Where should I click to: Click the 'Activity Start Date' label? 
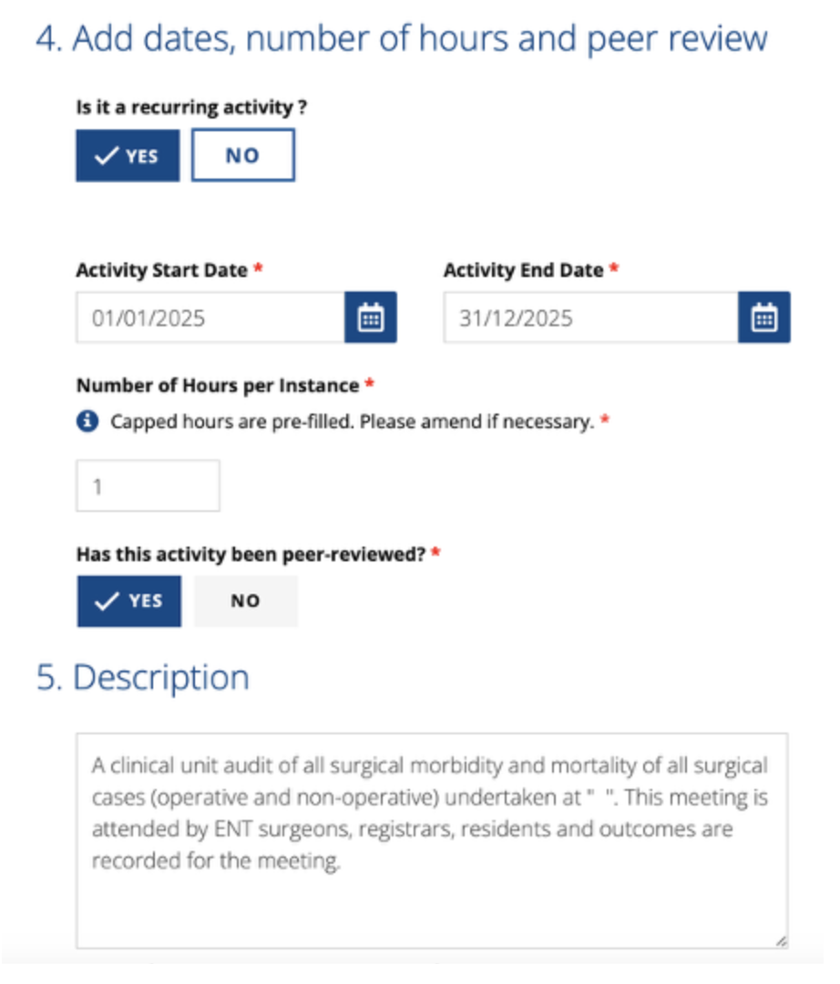(x=161, y=271)
